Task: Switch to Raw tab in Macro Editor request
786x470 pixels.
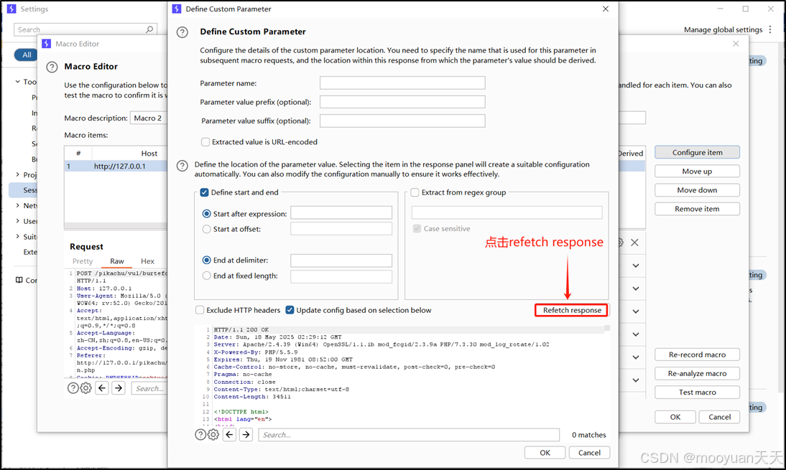Action: click(x=117, y=261)
